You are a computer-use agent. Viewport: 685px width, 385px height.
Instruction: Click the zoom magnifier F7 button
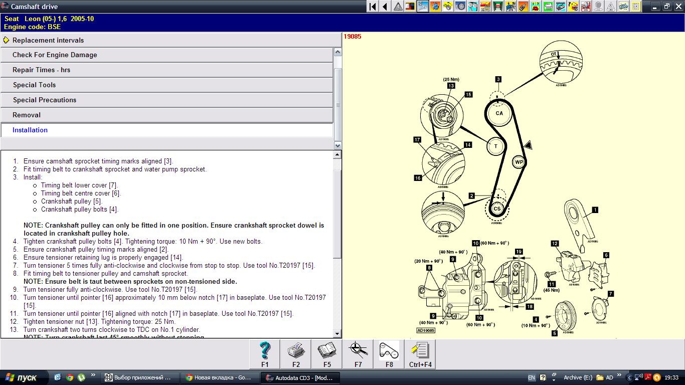click(x=358, y=354)
